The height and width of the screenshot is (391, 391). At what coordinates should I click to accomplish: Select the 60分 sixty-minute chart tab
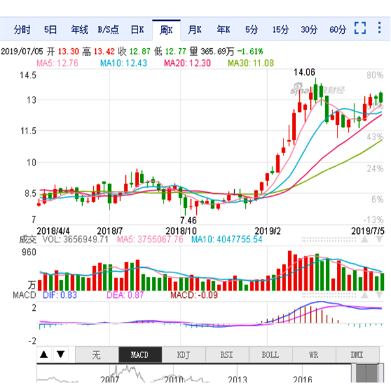pyautogui.click(x=338, y=29)
